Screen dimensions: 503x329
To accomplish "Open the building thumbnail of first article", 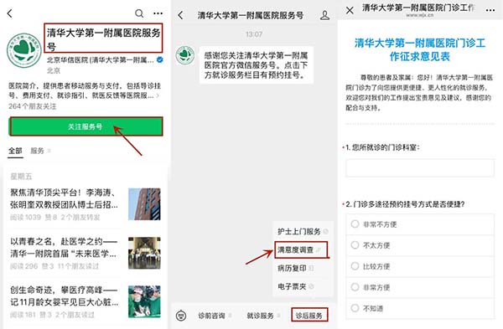I will tap(144, 204).
